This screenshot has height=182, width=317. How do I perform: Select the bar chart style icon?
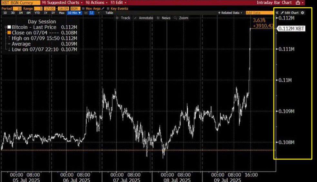[x=92, y=13]
